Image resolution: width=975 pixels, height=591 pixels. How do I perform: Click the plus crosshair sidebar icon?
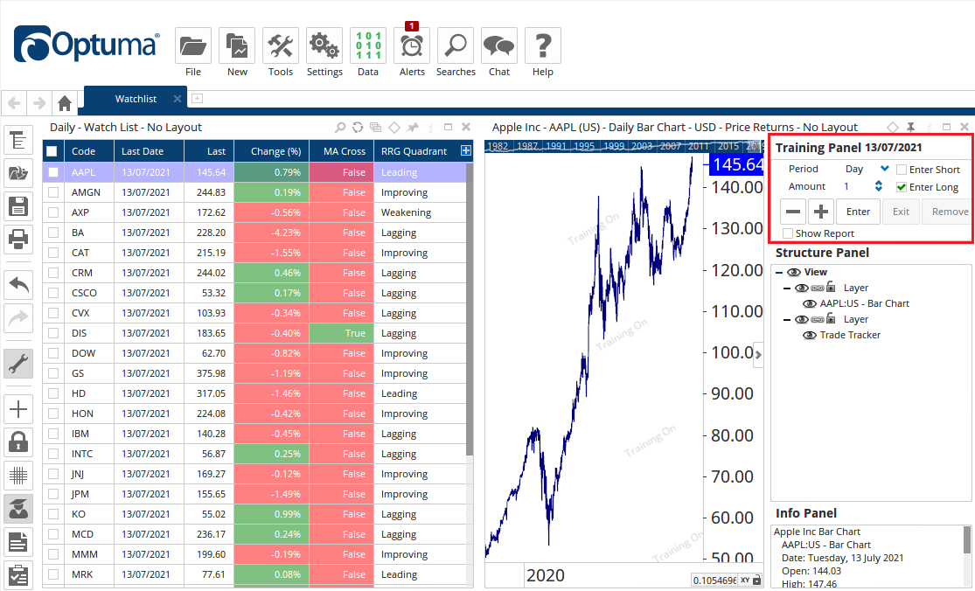point(18,409)
